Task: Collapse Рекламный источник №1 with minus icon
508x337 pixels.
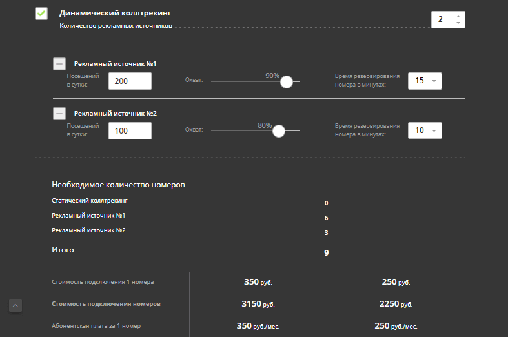Action: pyautogui.click(x=59, y=64)
